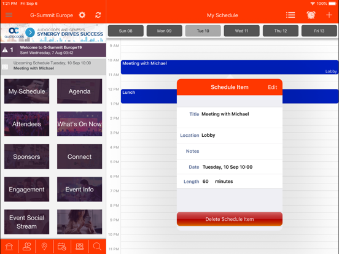
Task: Select the Lunch calendar event
Action: coord(149,96)
